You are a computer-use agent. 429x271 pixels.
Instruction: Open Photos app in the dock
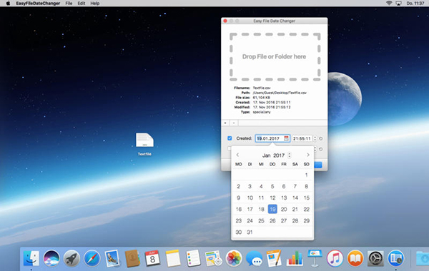tap(234, 258)
